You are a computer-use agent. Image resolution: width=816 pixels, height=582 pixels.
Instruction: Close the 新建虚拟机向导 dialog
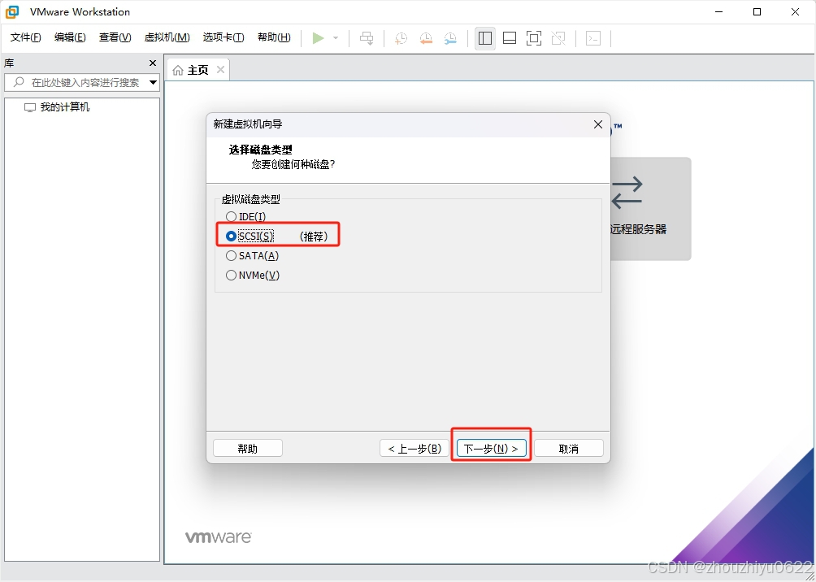pyautogui.click(x=598, y=124)
